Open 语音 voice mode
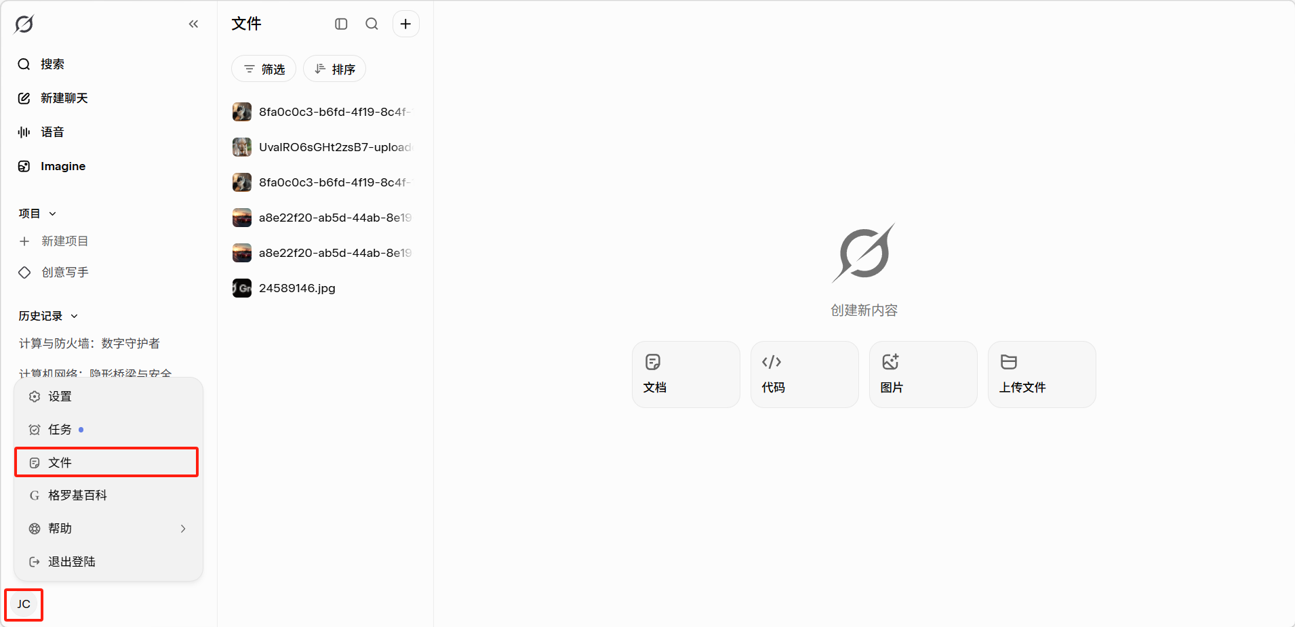 (52, 132)
